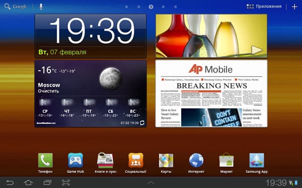Open the AP Mobile news widget
Screen dimensions: 302x188
[x=211, y=94]
